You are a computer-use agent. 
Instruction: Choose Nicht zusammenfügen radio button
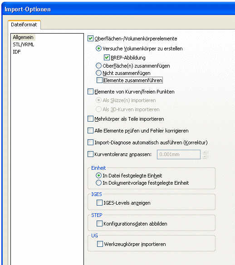point(98,73)
